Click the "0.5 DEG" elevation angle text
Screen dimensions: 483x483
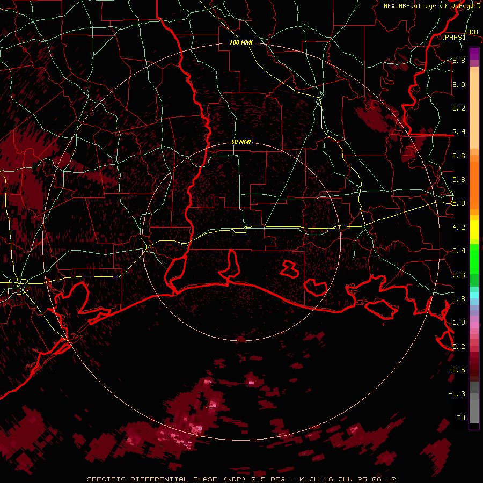click(x=268, y=479)
